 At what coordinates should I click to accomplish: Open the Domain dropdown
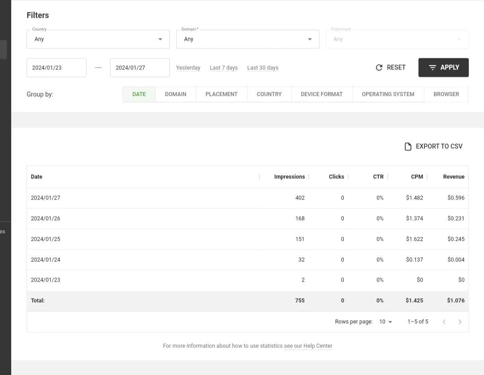[247, 39]
